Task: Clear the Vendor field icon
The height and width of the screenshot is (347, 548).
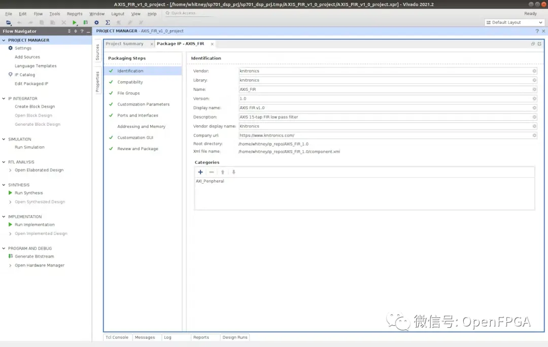Action: (534, 71)
